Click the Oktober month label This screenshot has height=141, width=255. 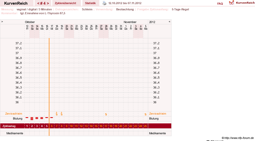point(30,22)
